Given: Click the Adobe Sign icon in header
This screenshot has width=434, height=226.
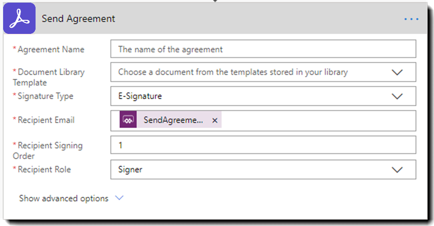Looking at the screenshot, I should [19, 19].
